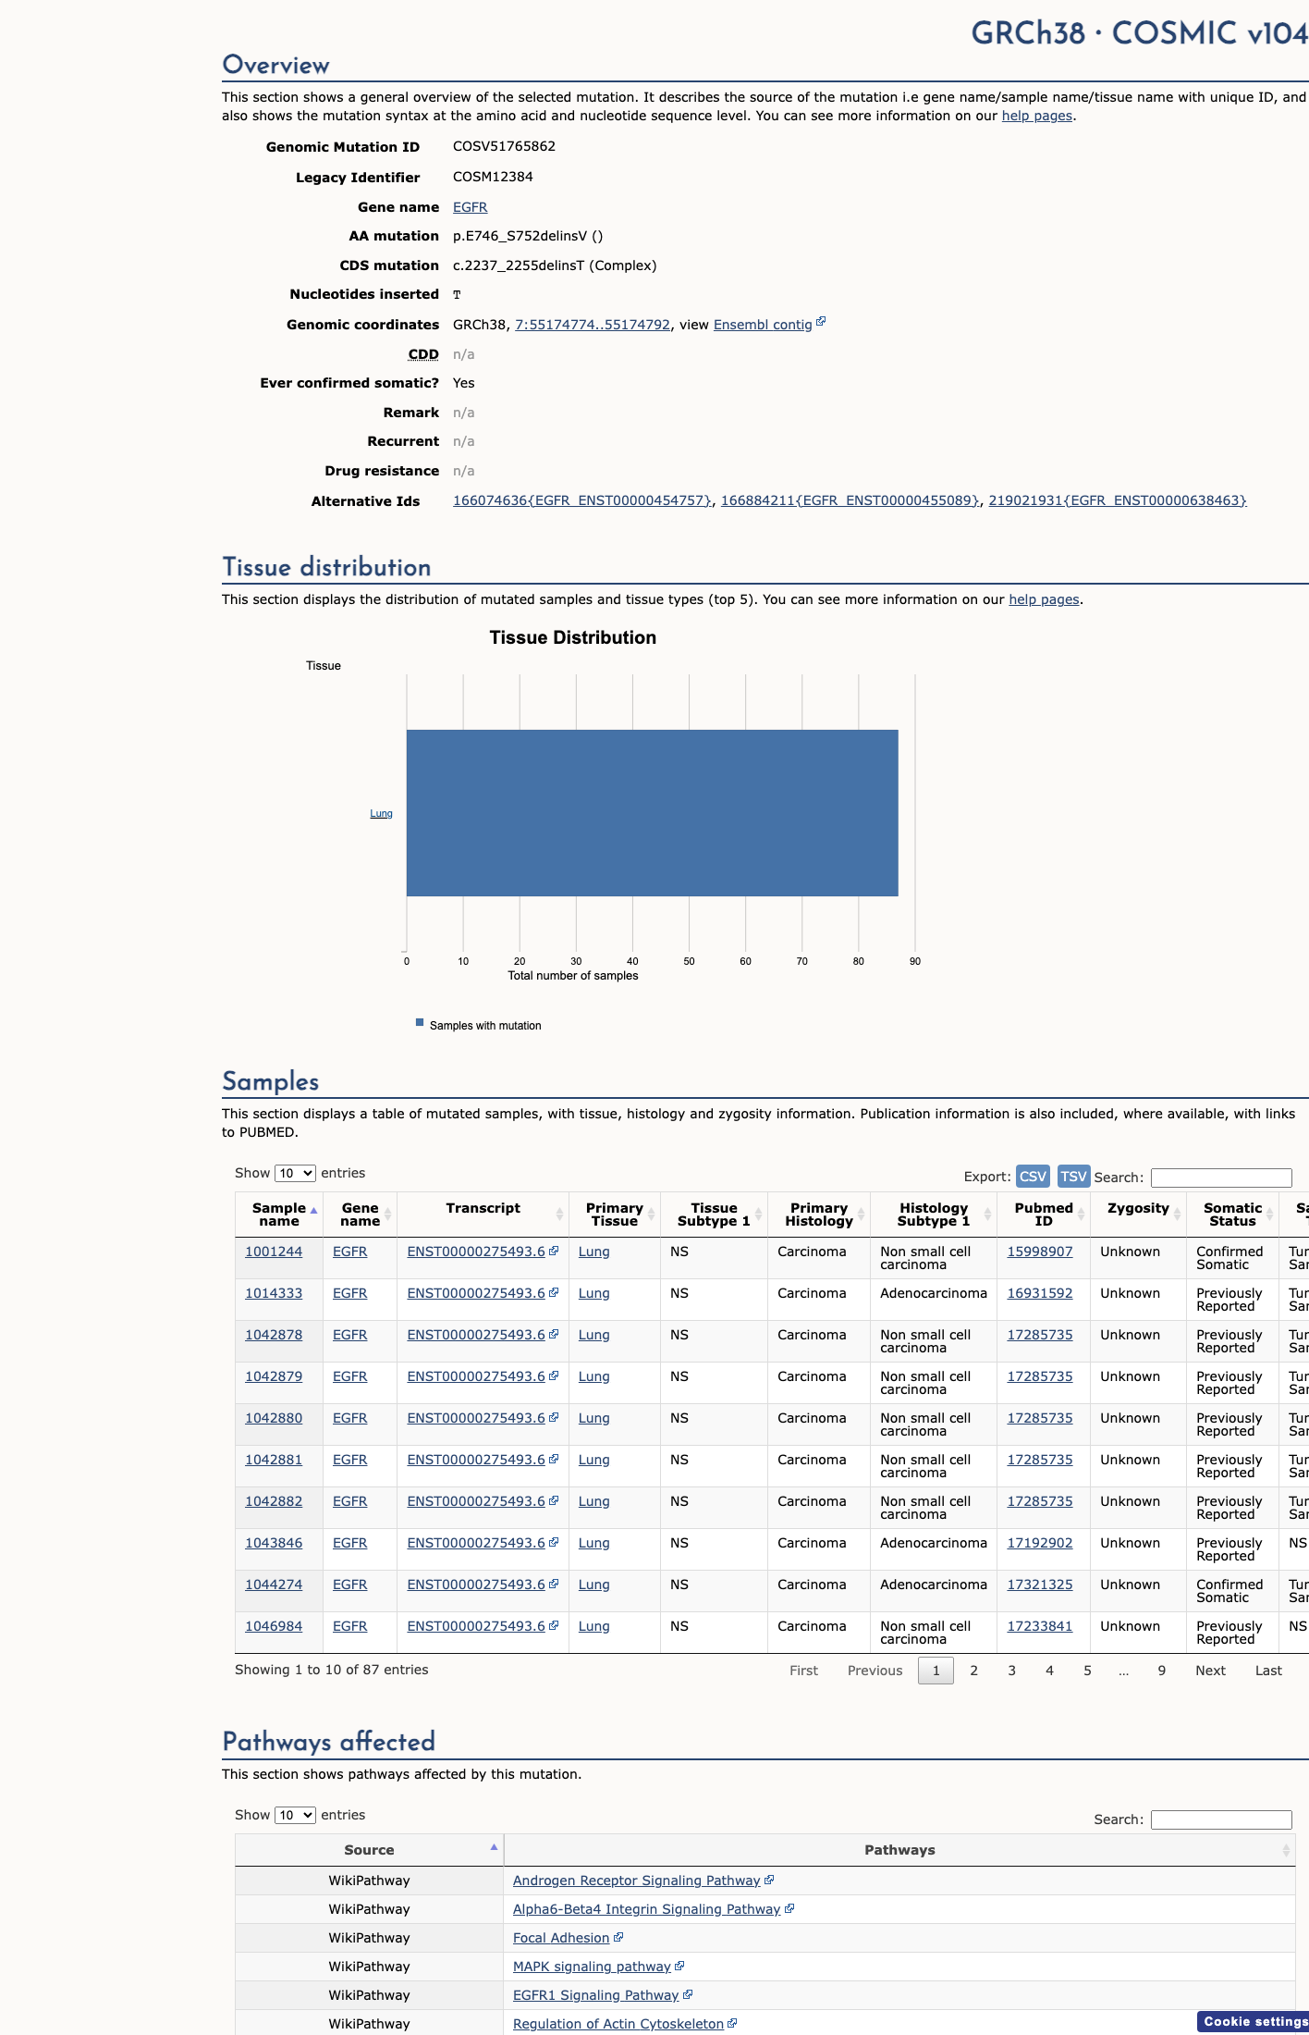Toggle the Samples with mutation legend swatch
Image resolution: width=1309 pixels, height=2035 pixels.
[420, 1023]
